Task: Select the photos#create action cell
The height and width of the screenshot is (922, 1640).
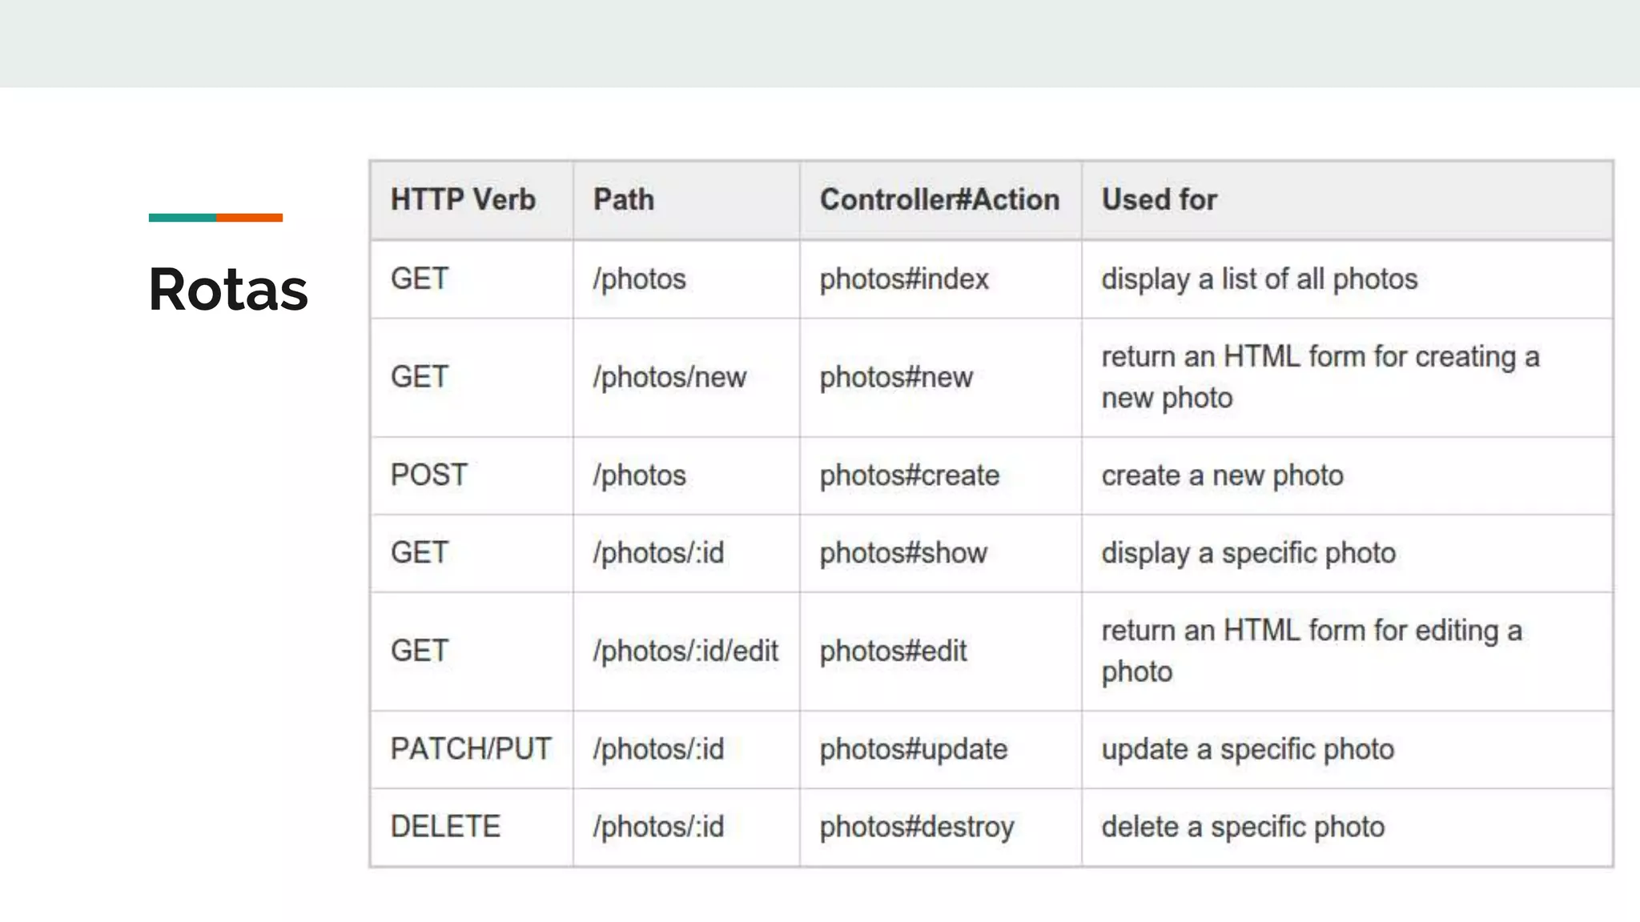Action: pyautogui.click(x=910, y=475)
